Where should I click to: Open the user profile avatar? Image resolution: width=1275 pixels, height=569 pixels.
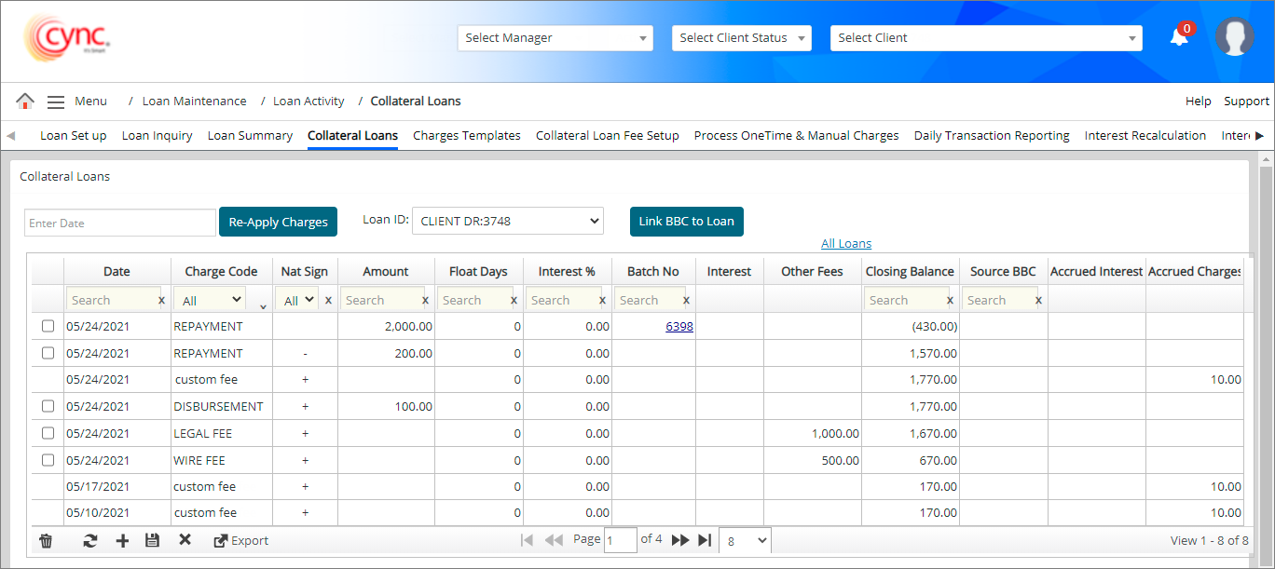tap(1234, 37)
